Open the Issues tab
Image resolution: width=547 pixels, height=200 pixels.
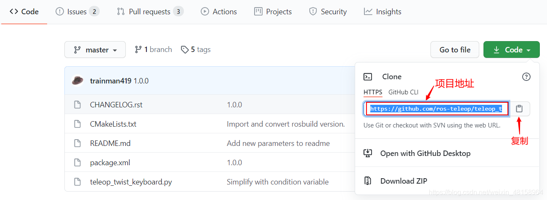point(77,12)
